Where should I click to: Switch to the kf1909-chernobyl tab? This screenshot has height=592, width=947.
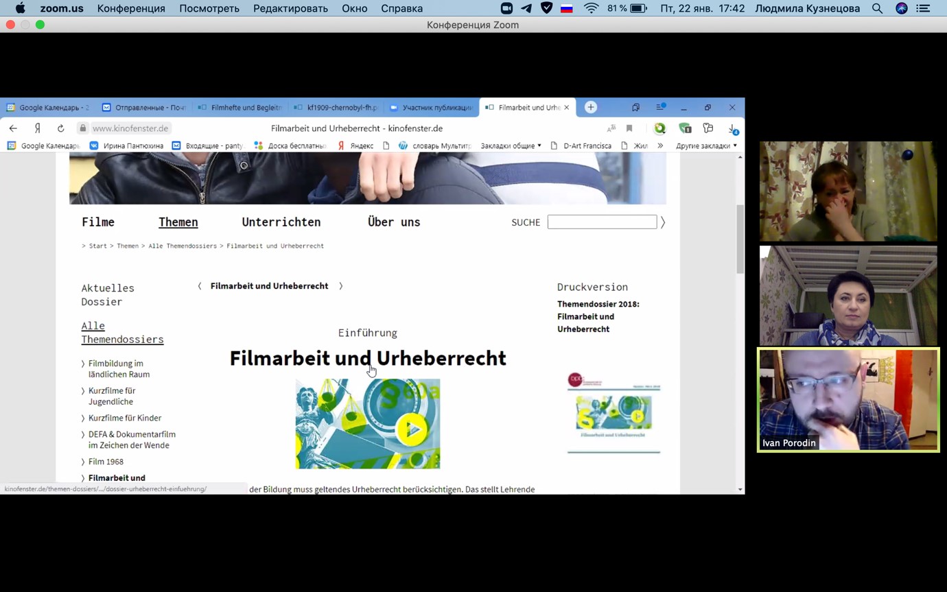coord(336,108)
